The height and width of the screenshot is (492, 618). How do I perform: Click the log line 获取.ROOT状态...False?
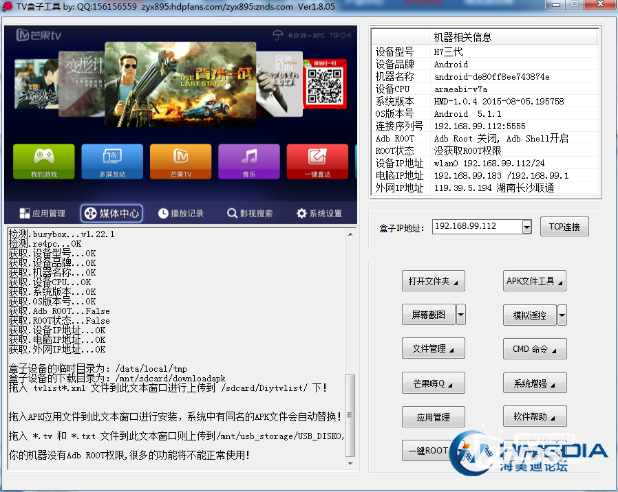(59, 321)
